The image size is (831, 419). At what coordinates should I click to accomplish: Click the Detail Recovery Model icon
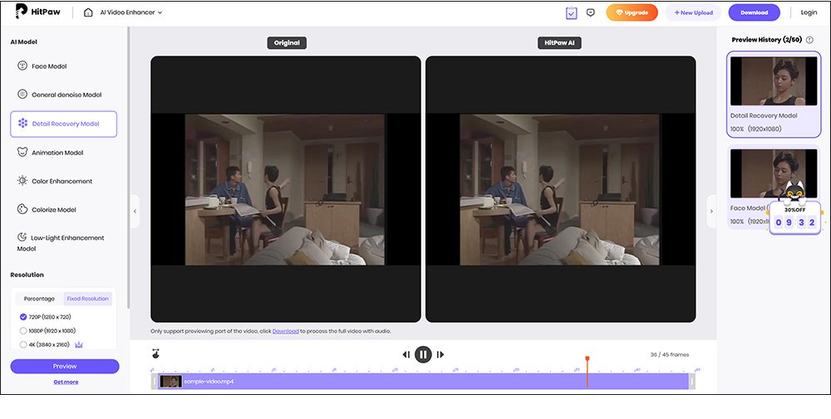22,124
